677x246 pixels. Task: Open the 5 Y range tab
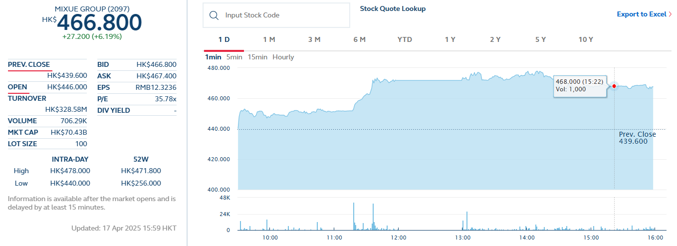tap(540, 39)
